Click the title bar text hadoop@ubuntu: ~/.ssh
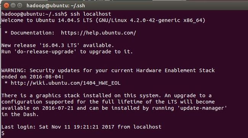248x138 pixels. click(x=56, y=6)
